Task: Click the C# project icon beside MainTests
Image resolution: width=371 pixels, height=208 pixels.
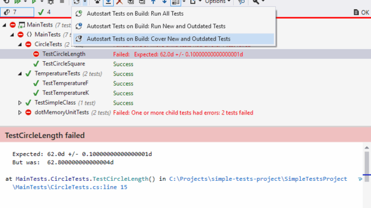Action: [21, 25]
